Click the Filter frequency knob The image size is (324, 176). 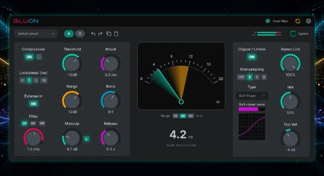[34, 137]
